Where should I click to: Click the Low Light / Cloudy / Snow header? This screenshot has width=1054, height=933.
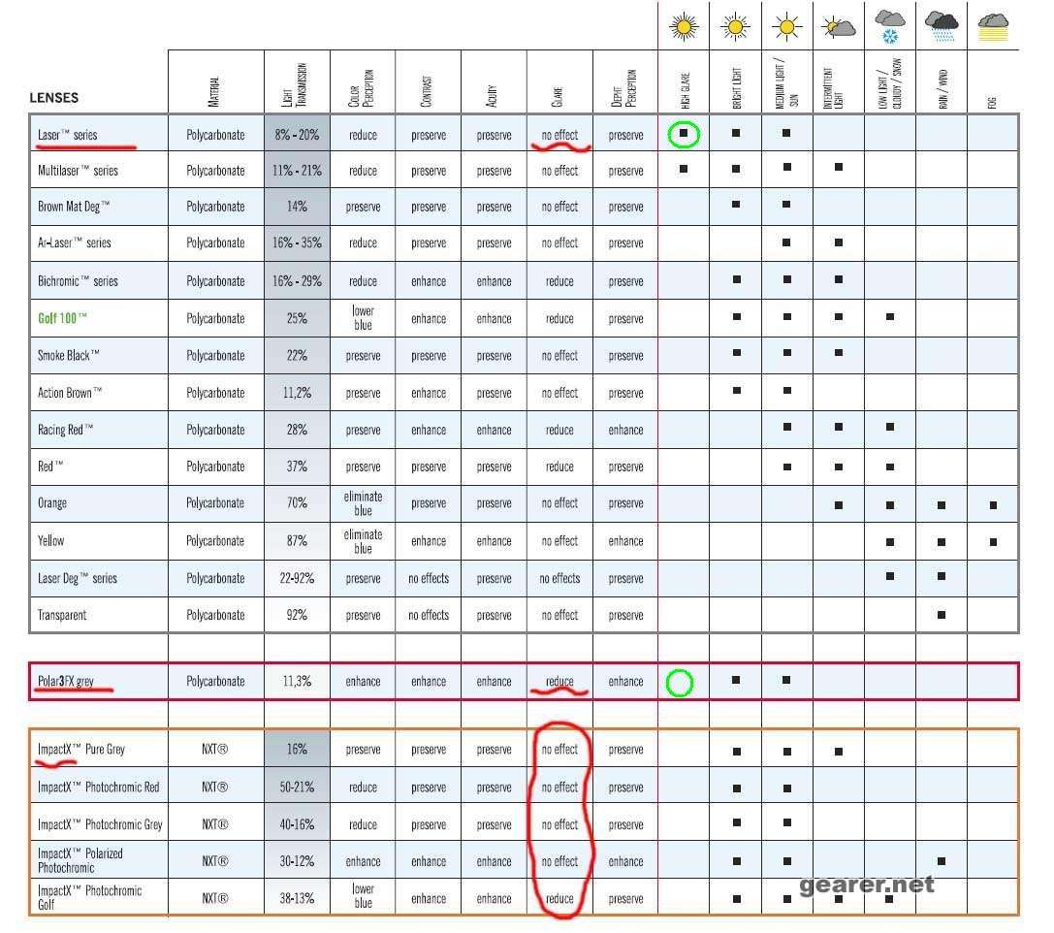coord(889,83)
